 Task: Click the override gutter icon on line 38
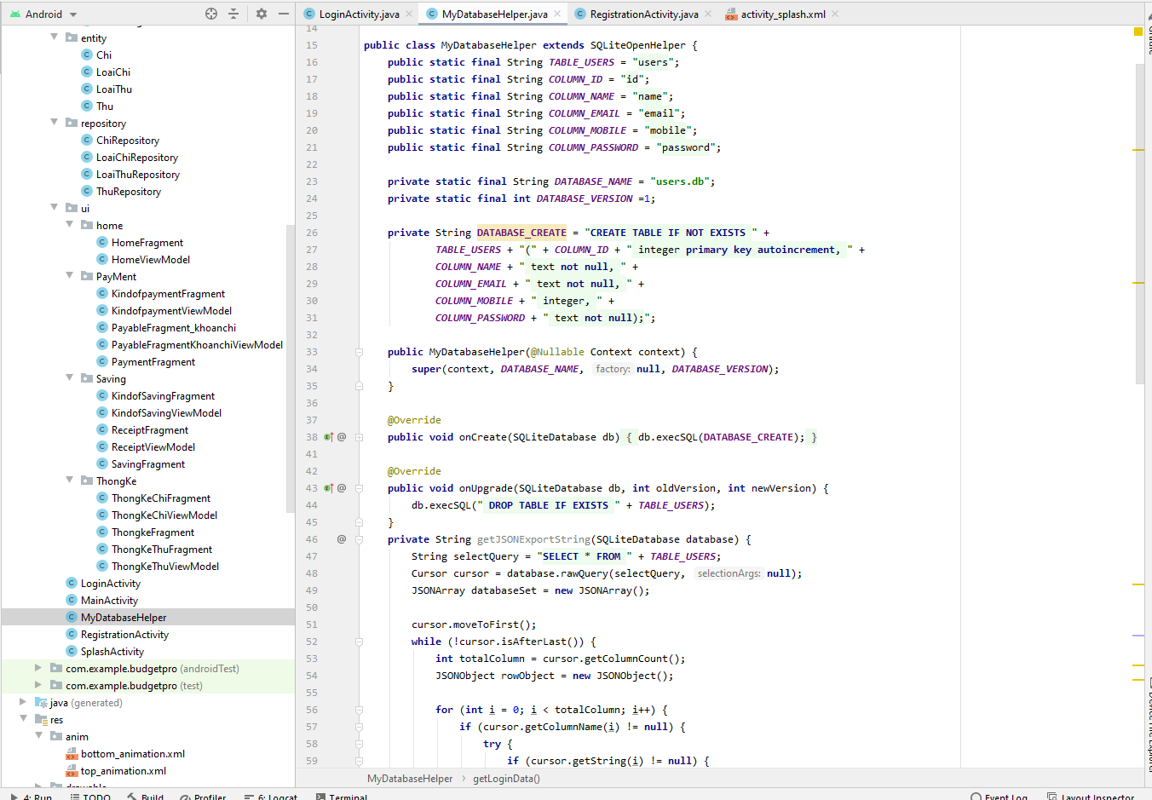tap(328, 437)
